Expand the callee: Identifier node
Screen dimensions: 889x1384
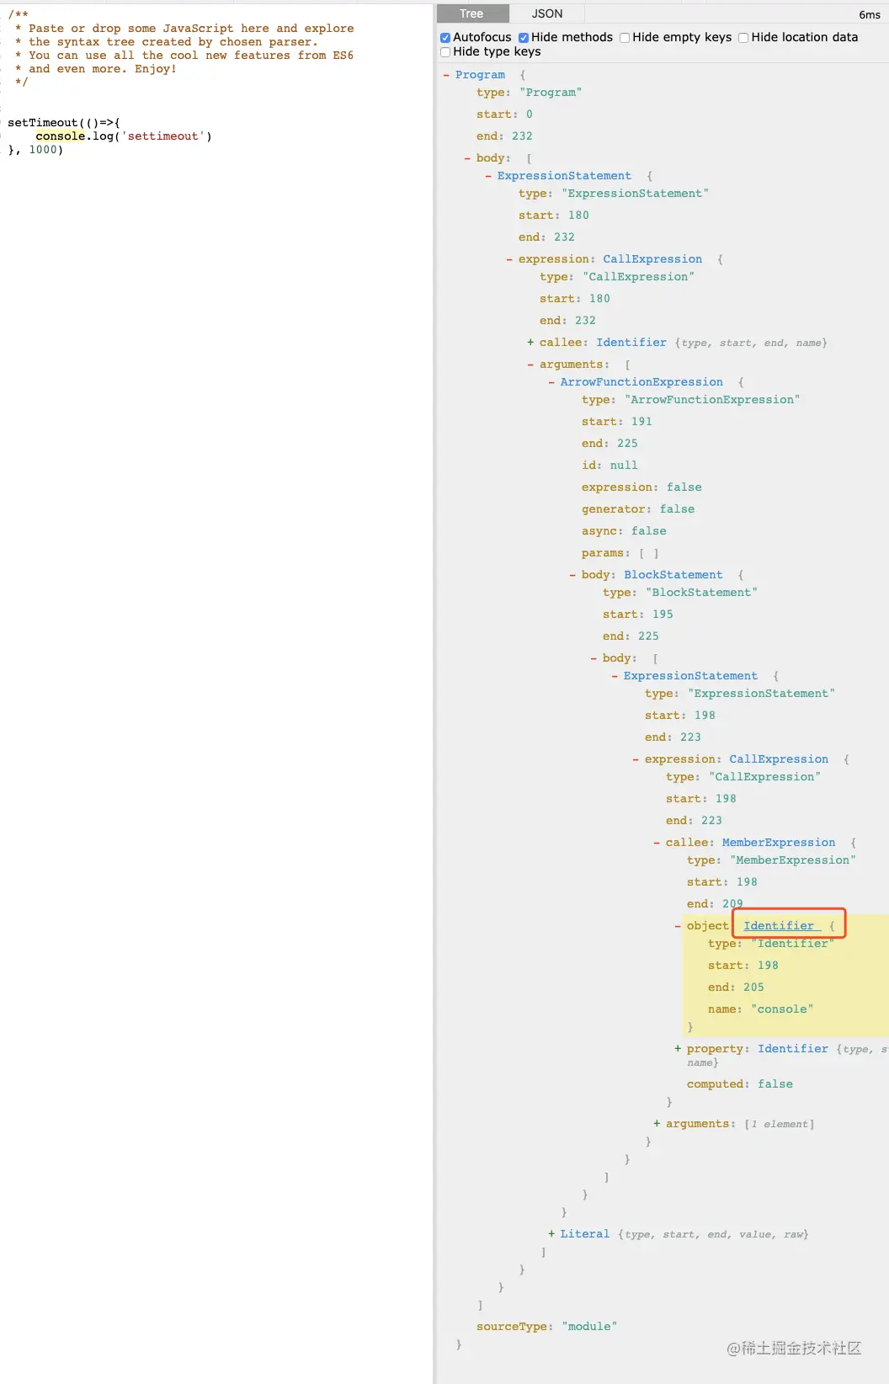coord(530,343)
